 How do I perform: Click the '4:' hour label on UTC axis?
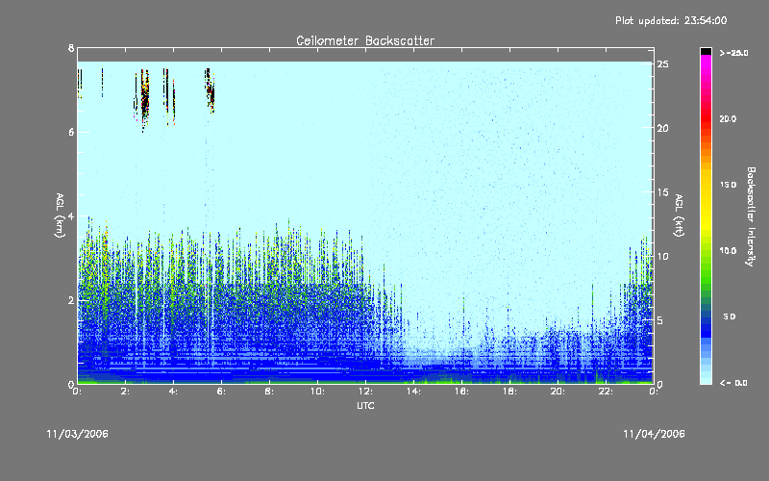click(174, 392)
